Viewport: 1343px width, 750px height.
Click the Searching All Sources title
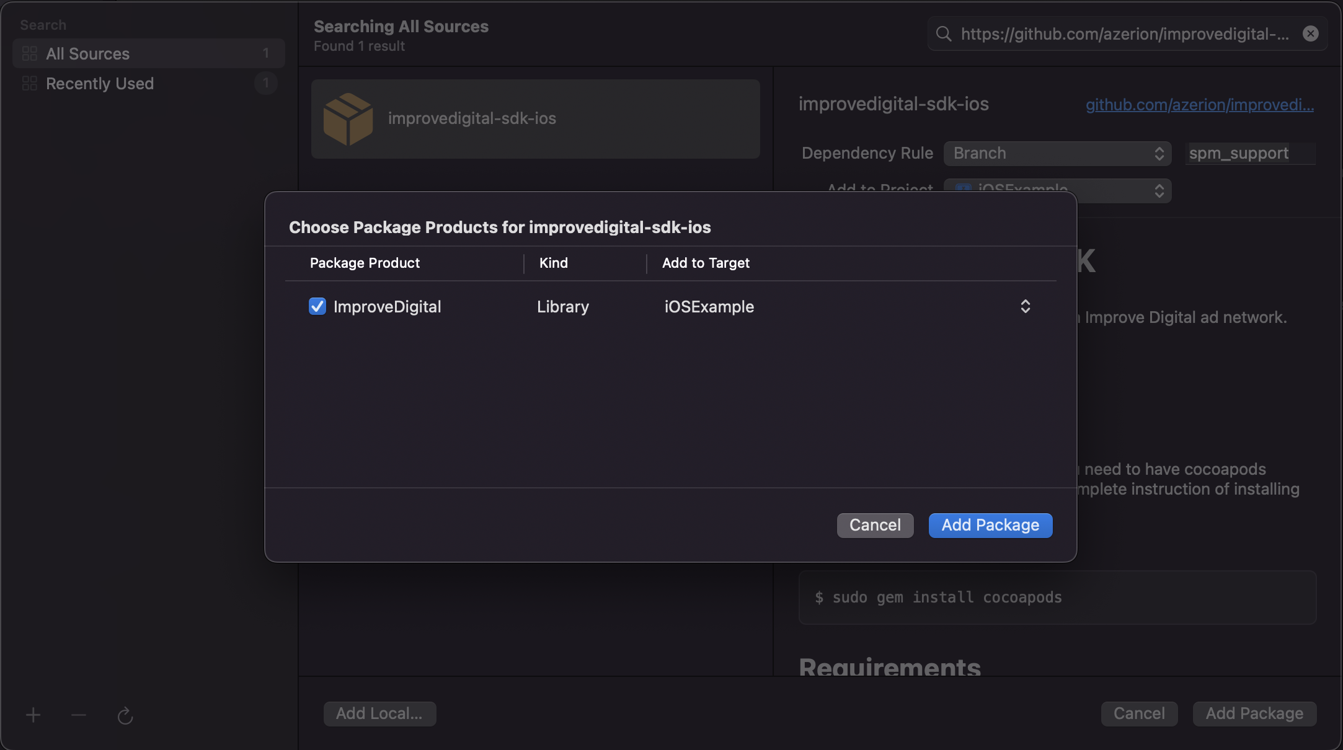coord(401,27)
